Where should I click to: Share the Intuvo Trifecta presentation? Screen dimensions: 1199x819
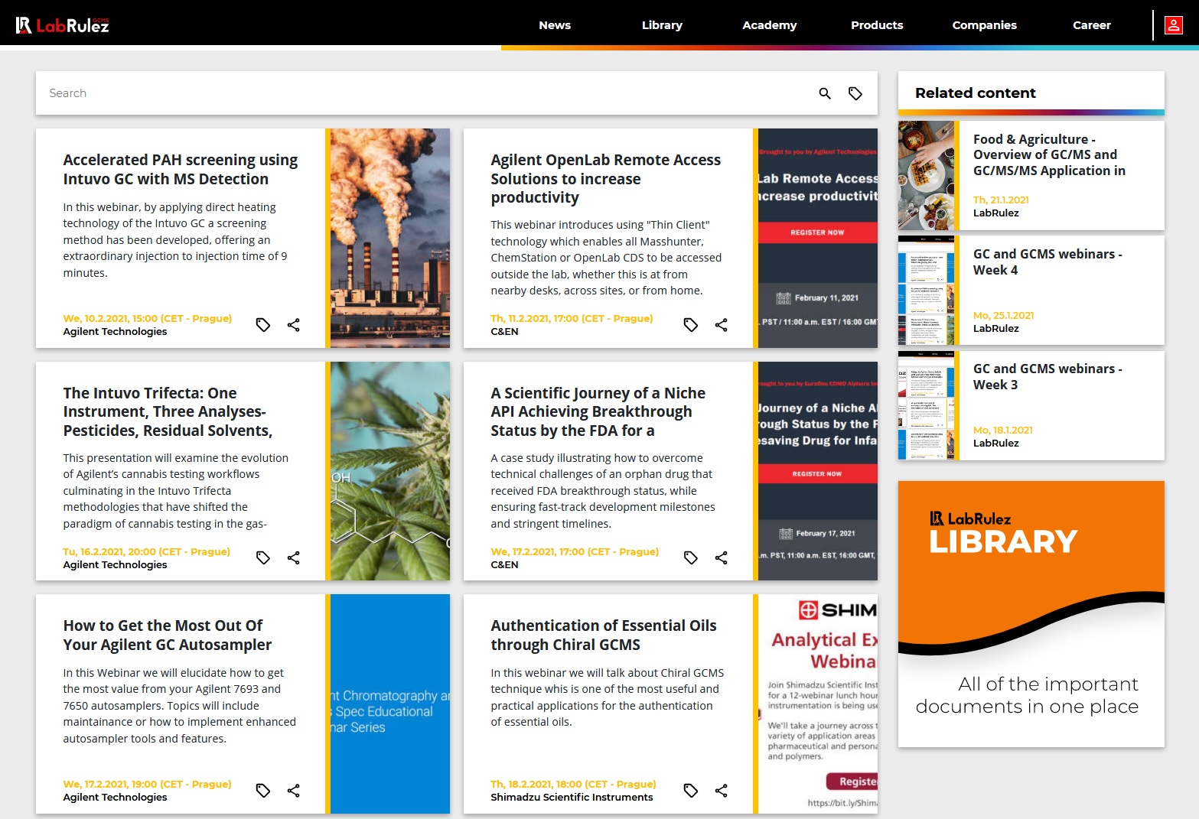coord(293,558)
